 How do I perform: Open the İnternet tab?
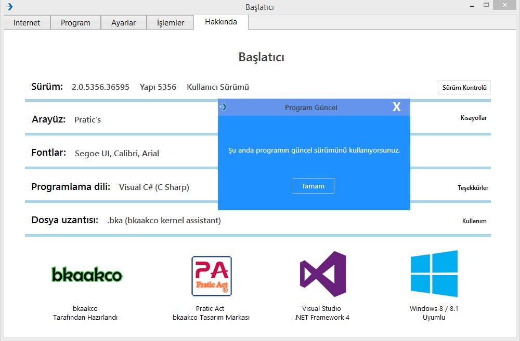click(x=27, y=23)
